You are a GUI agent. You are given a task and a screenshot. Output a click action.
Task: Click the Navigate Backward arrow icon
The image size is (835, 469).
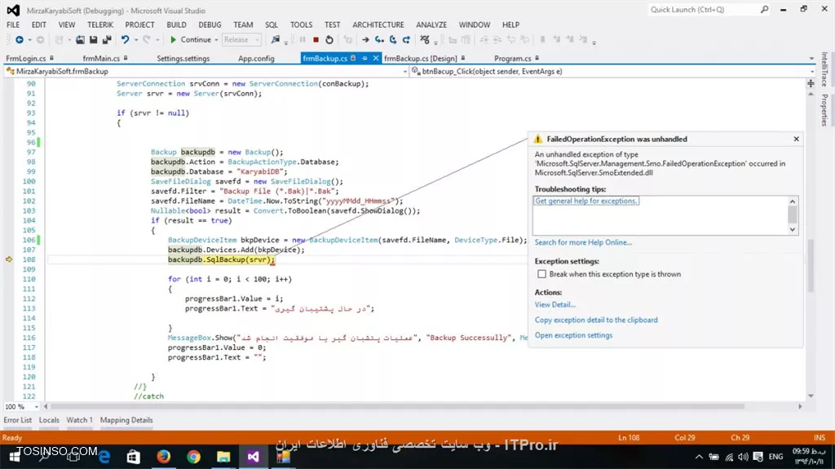tap(20, 39)
